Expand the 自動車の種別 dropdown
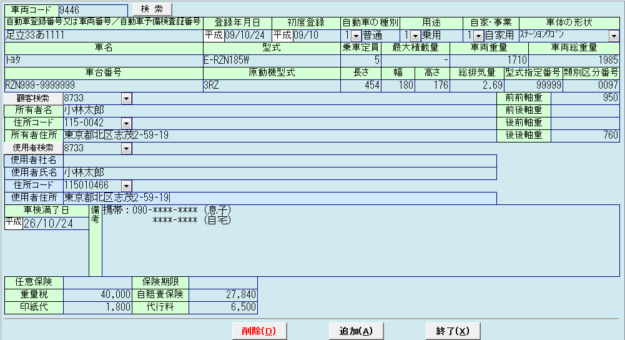This screenshot has width=625, height=340. point(356,36)
